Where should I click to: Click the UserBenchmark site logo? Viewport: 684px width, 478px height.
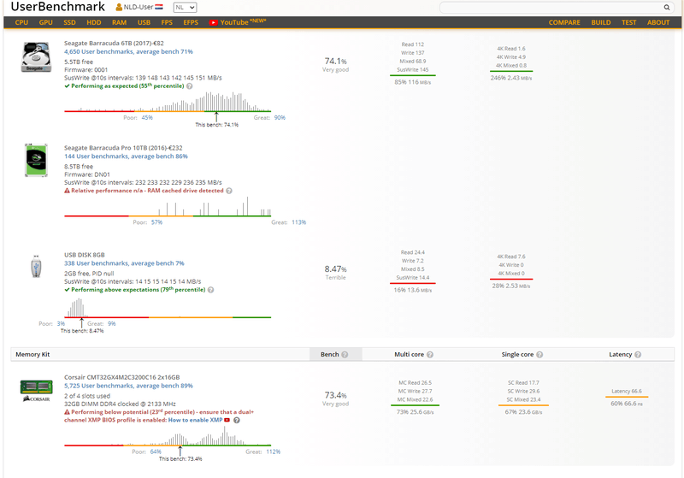(57, 7)
